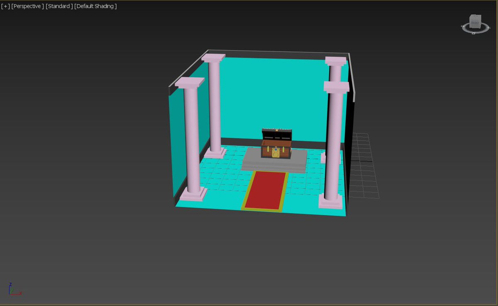The width and height of the screenshot is (498, 306).
Task: Select the treasure chest model
Action: [x=276, y=143]
